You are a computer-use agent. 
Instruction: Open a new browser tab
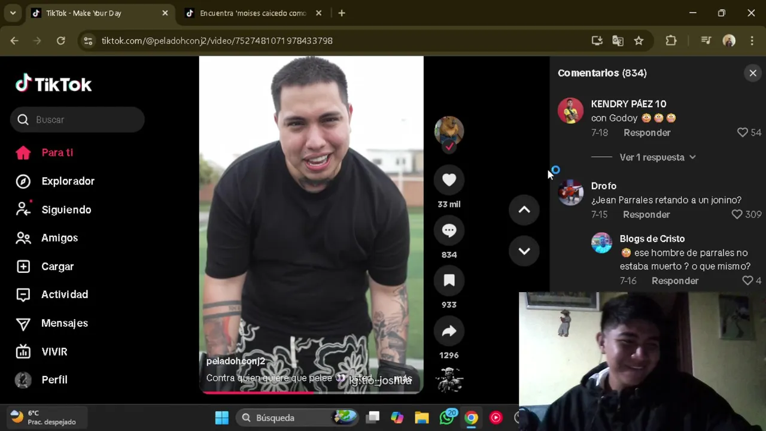[341, 13]
